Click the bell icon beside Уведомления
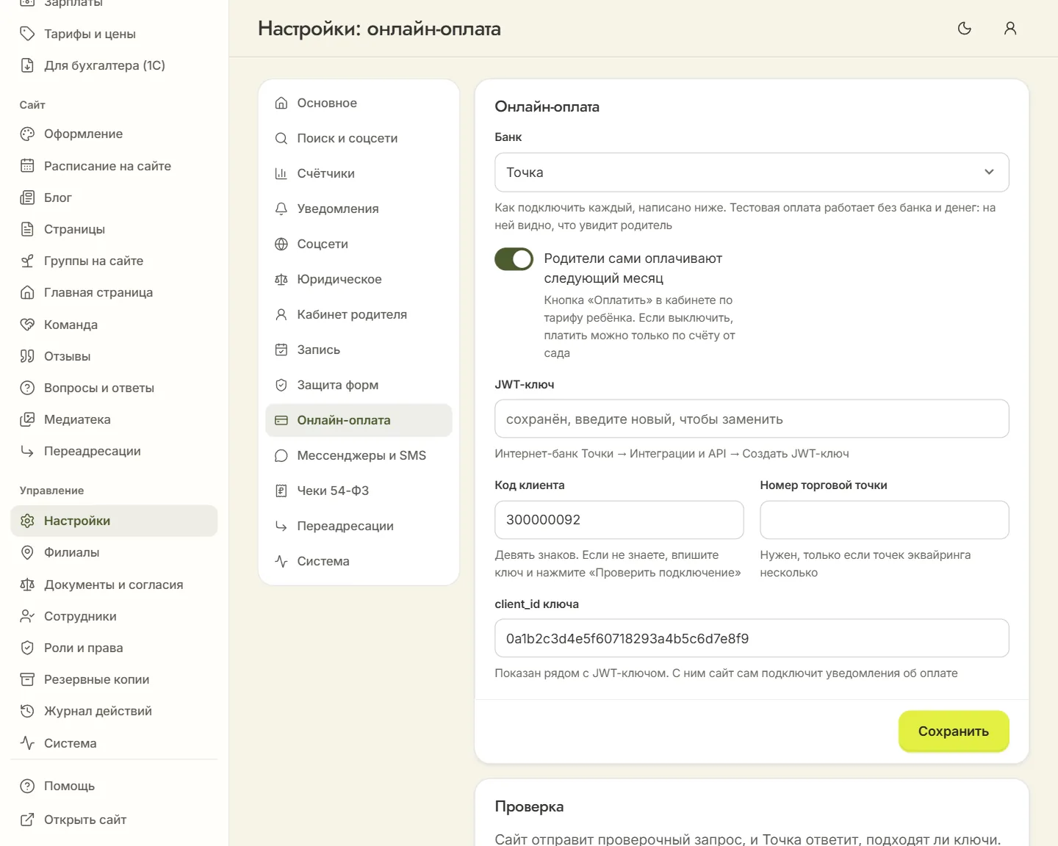This screenshot has width=1058, height=846. point(281,209)
